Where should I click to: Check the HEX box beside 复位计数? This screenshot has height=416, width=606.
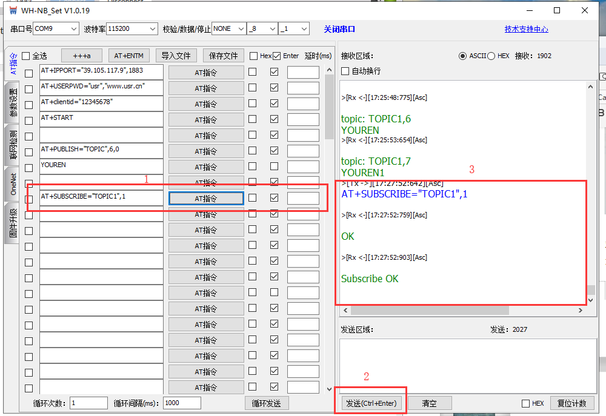coord(525,403)
